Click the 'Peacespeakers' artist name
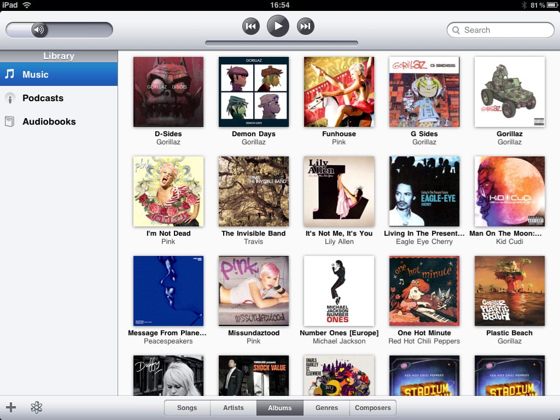 (168, 341)
